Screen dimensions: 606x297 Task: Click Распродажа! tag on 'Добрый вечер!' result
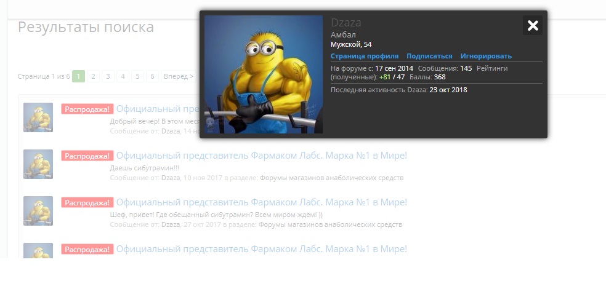(x=87, y=109)
